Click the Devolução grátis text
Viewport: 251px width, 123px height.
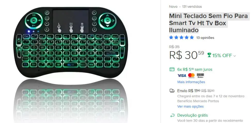click(x=192, y=115)
